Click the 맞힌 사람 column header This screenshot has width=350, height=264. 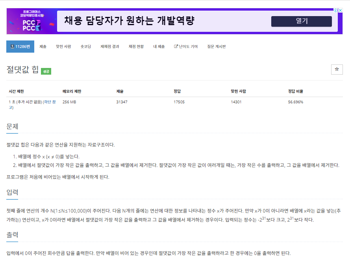click(239, 92)
